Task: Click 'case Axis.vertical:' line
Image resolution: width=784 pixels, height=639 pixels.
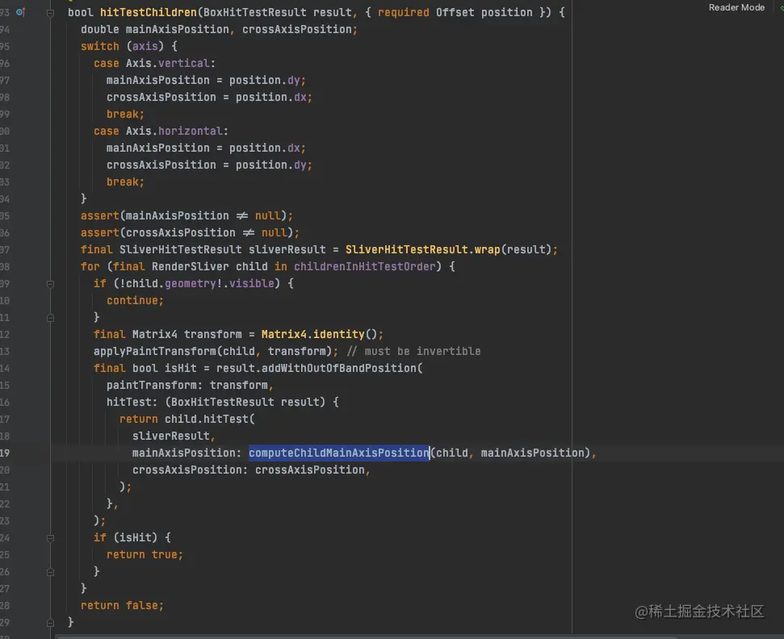Action: pyautogui.click(x=154, y=64)
